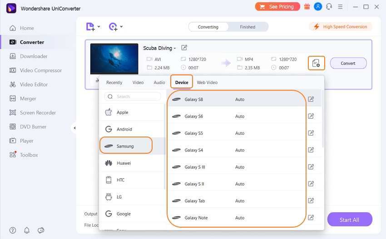Open Screen Recorder tool
The height and width of the screenshot is (239, 386).
[33, 112]
